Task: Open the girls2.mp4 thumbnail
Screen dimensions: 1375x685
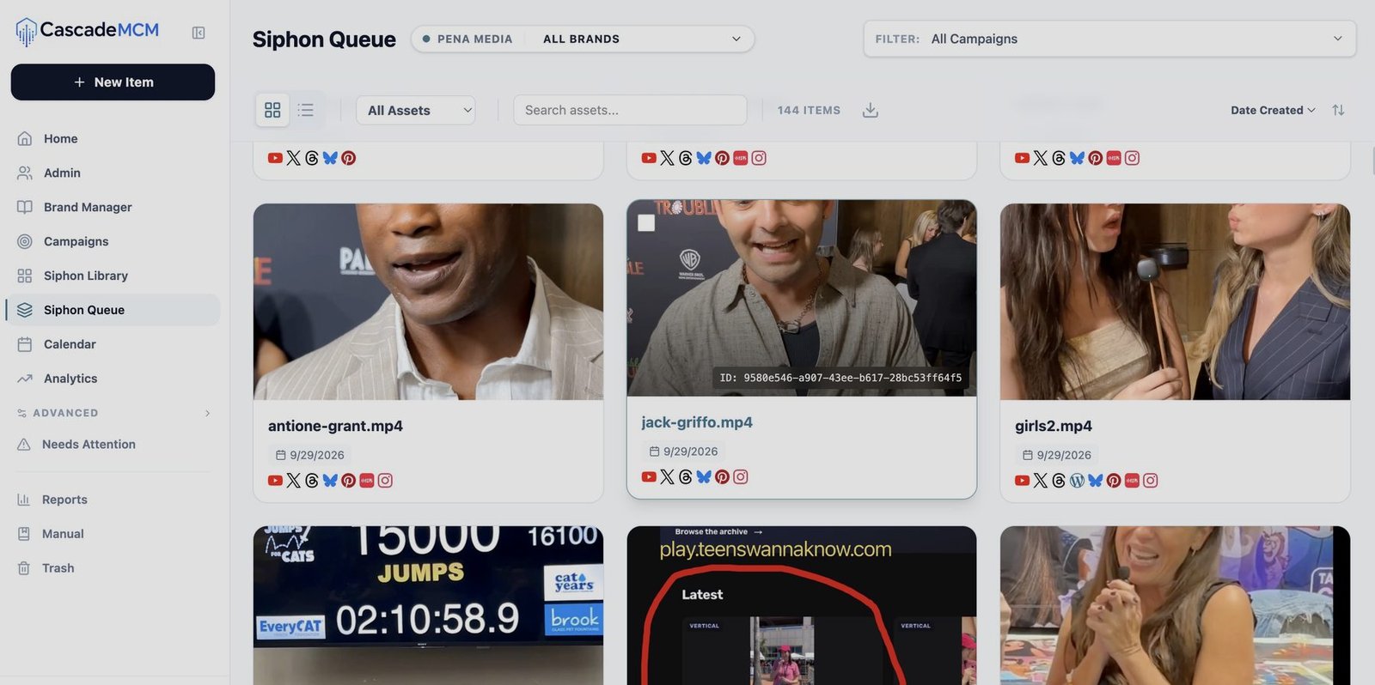Action: click(1175, 301)
